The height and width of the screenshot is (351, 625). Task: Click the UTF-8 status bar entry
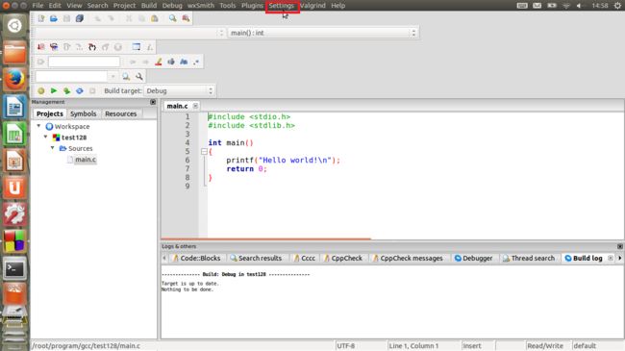coord(345,346)
